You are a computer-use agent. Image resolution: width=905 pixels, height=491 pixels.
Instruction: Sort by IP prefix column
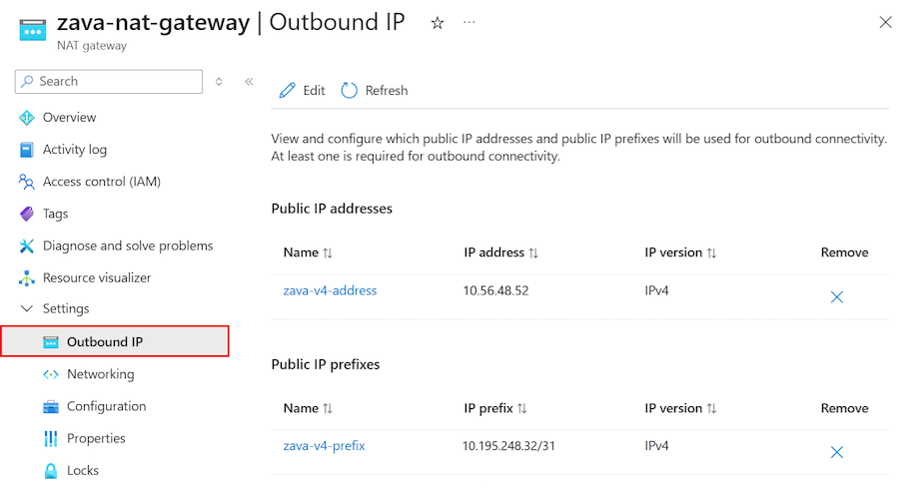click(x=495, y=408)
